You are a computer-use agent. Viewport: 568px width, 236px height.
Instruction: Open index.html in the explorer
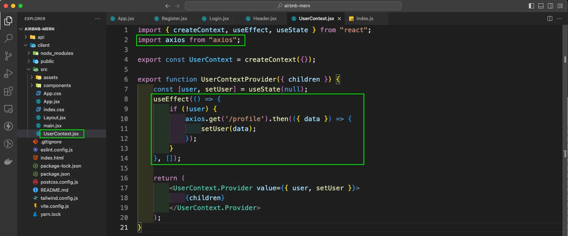(x=62, y=158)
